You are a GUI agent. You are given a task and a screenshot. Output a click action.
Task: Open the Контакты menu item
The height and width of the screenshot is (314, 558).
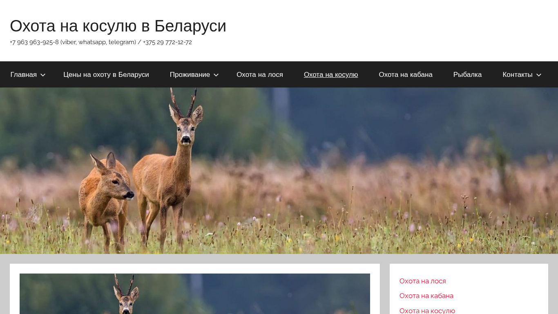tap(518, 74)
